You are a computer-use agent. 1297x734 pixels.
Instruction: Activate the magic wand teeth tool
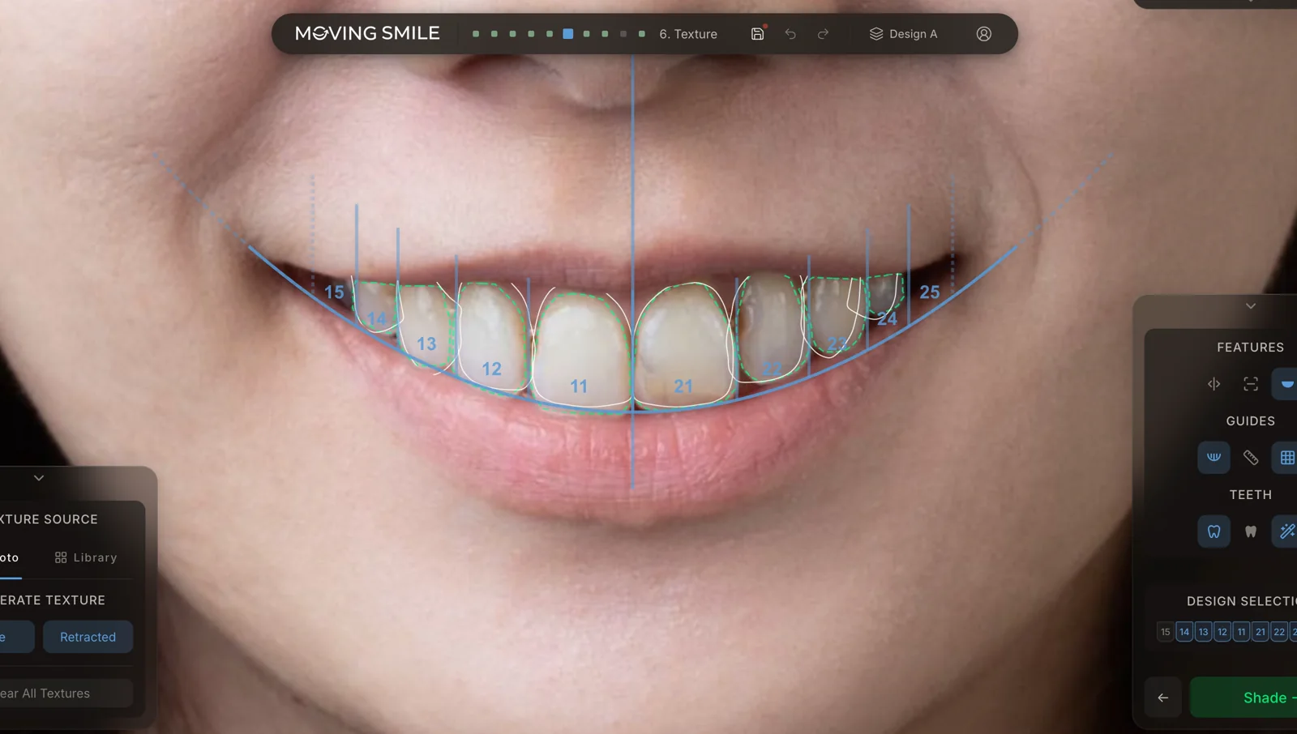pyautogui.click(x=1286, y=531)
